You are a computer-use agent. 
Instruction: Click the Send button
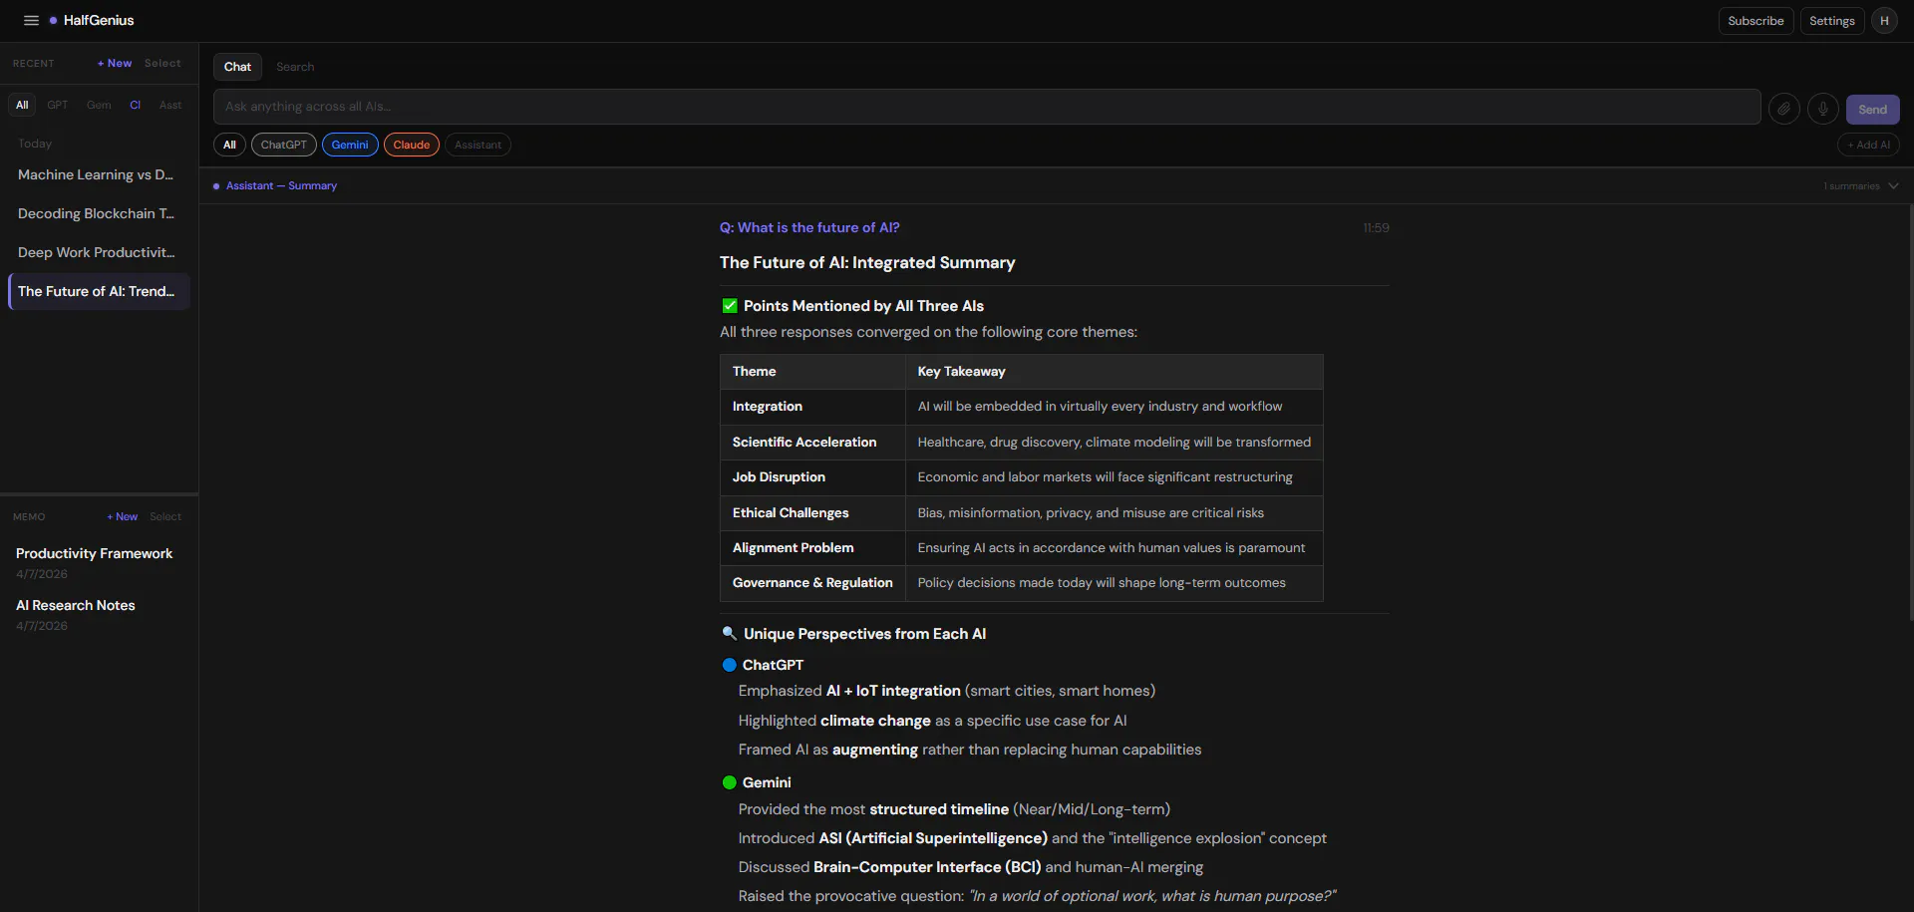point(1872,110)
